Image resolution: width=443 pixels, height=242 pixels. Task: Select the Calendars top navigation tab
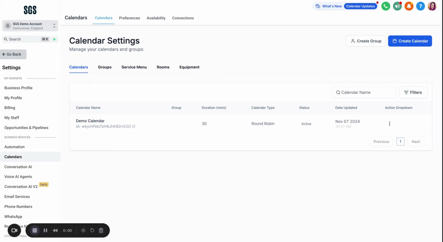[x=103, y=18]
